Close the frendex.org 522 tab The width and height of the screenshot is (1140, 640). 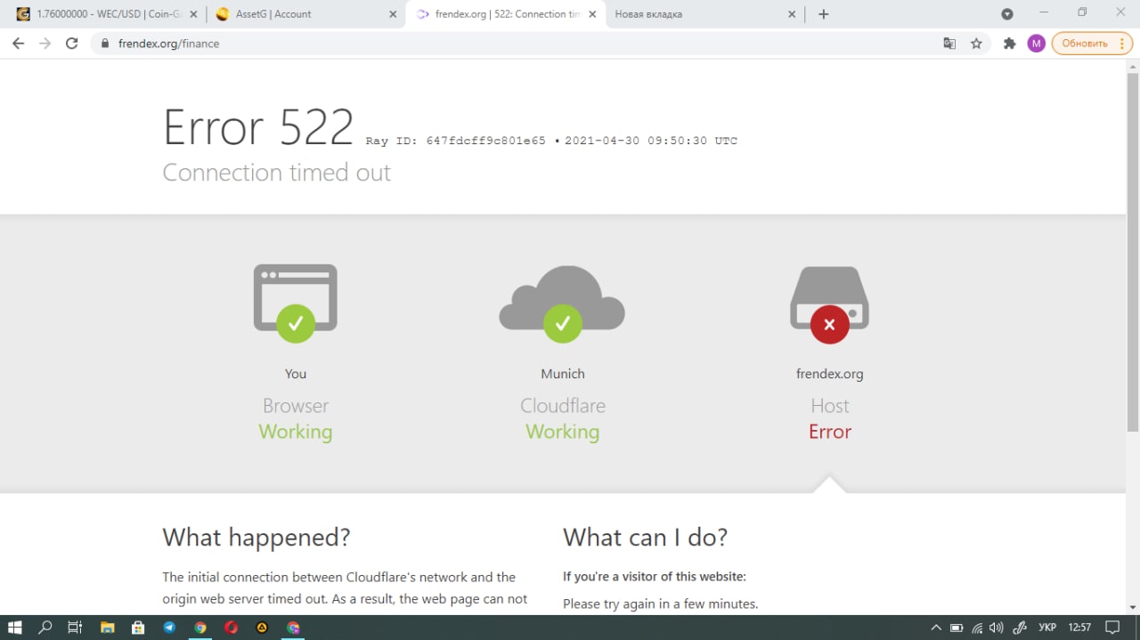click(592, 14)
